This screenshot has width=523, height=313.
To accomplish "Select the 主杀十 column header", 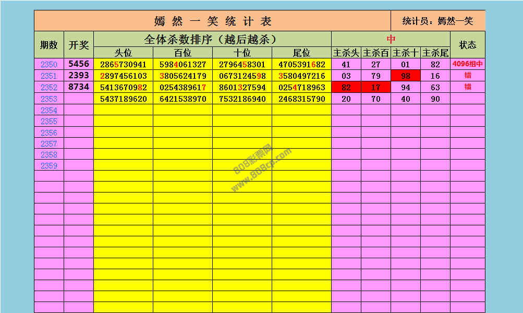I will click(x=406, y=53).
